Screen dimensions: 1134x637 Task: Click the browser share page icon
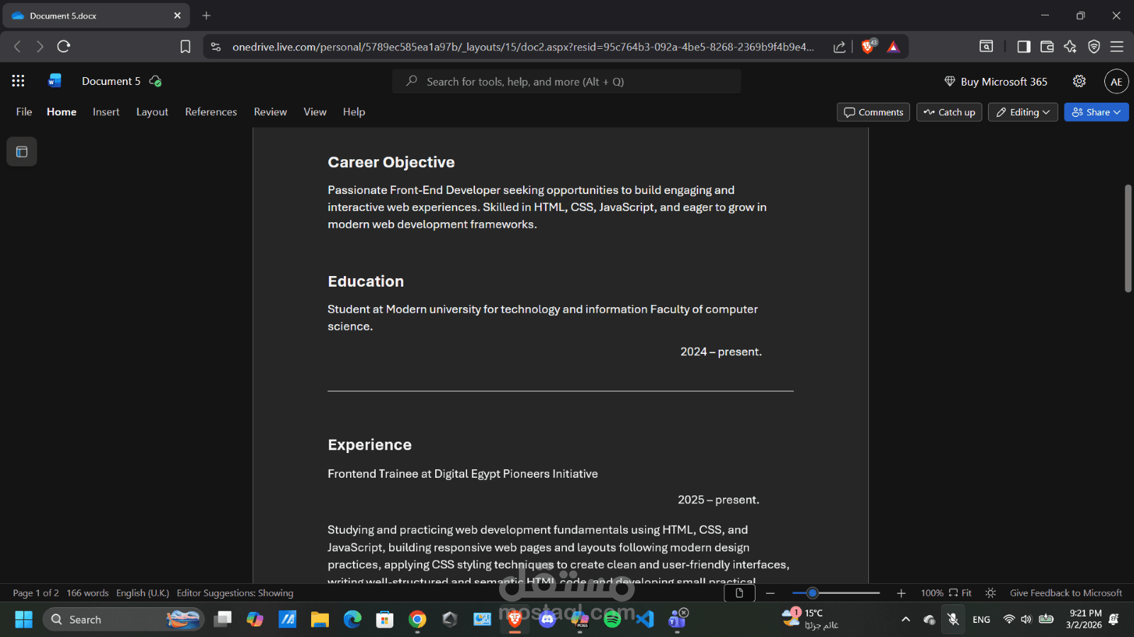(839, 47)
